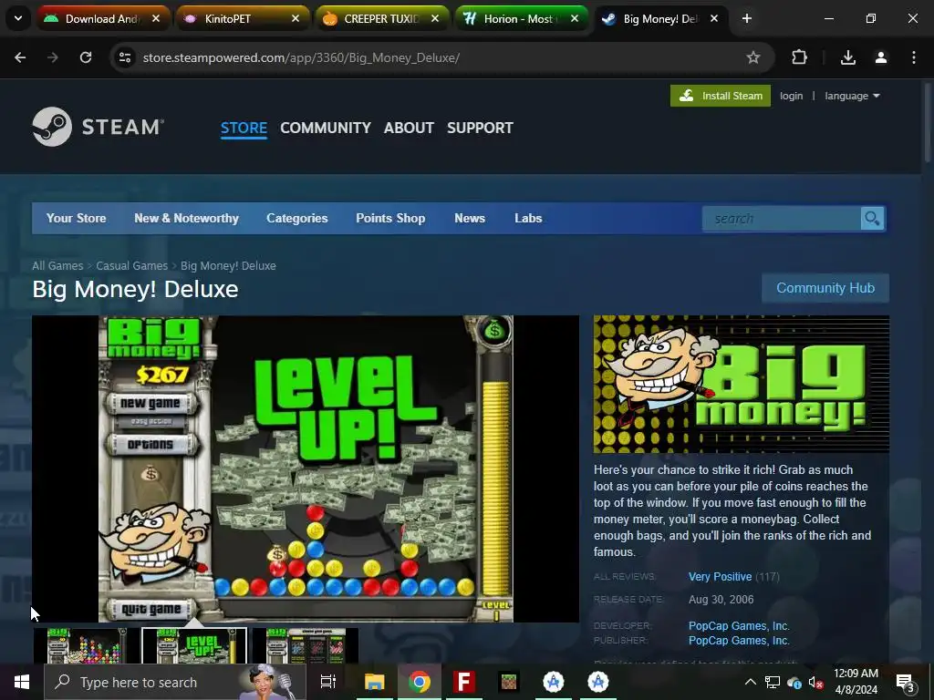Open PopCap Games developer link
The width and height of the screenshot is (934, 700).
point(739,625)
